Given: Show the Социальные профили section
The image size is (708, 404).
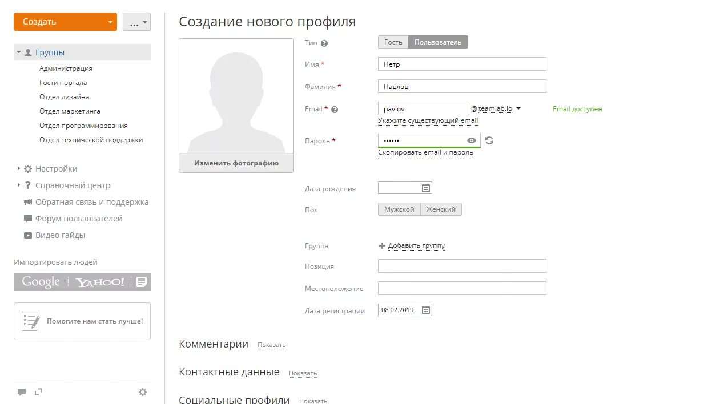Looking at the screenshot, I should pyautogui.click(x=313, y=401).
